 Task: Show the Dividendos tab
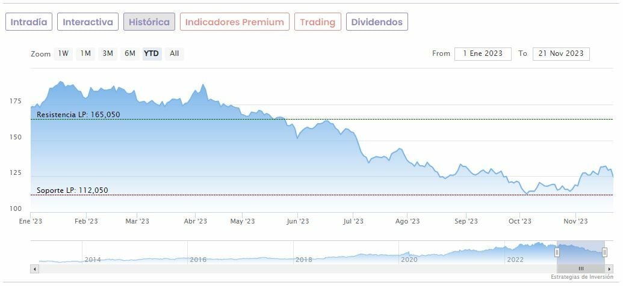377,22
